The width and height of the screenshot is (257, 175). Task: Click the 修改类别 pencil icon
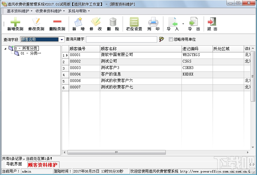(36, 22)
